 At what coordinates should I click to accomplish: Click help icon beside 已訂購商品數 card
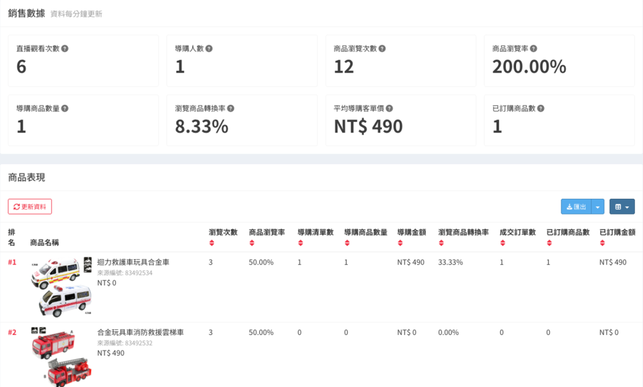pos(541,109)
